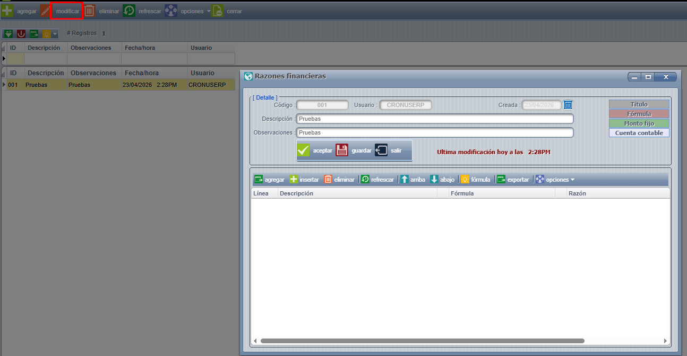Click eliminar in the Razones financieras lines toolbar
This screenshot has height=356, width=687.
pos(339,180)
